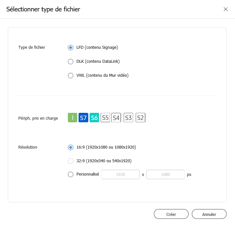Enable the S4 device icon
Viewport: 235px width, 225px height.
(116, 118)
